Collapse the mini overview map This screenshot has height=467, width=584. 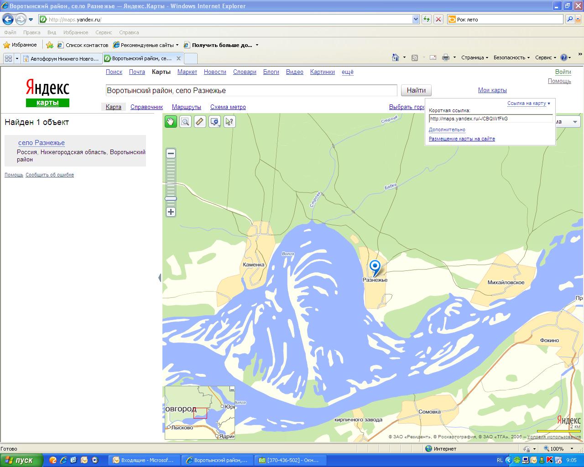(x=232, y=389)
